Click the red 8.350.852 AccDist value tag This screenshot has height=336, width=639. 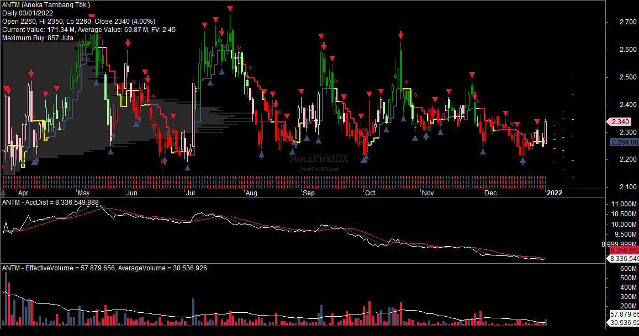[x=624, y=250]
